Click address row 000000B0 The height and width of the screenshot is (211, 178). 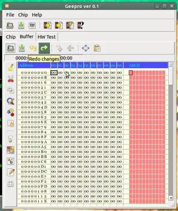34,152
